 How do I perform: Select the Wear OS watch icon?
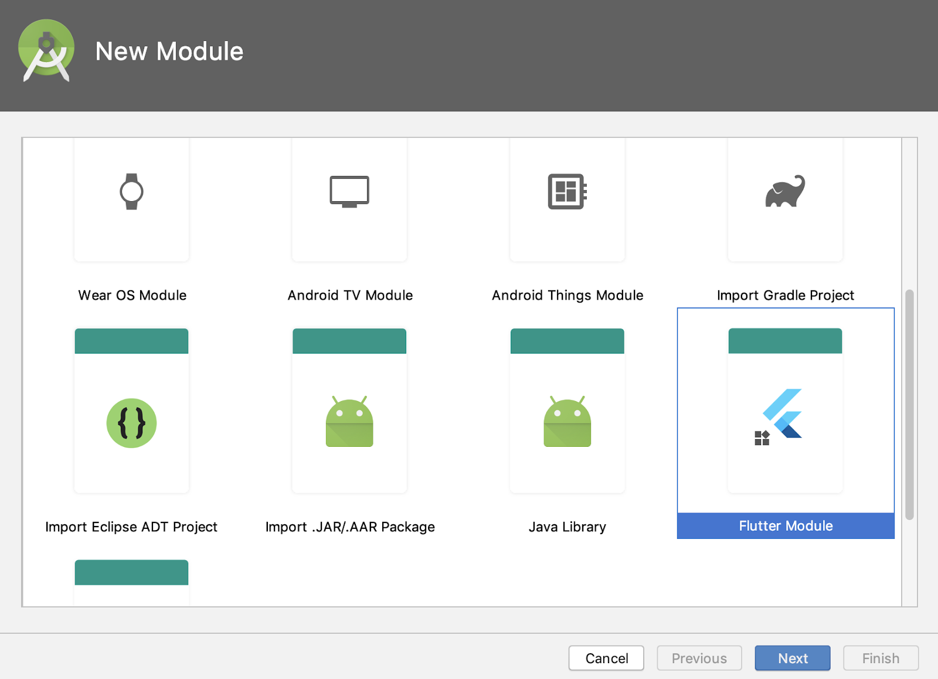point(131,191)
